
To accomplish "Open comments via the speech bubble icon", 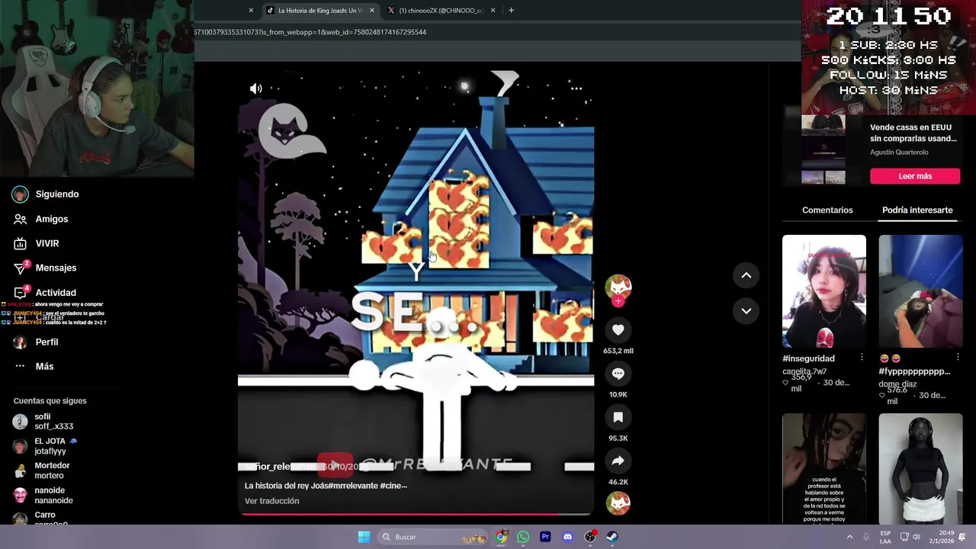I will click(x=618, y=374).
